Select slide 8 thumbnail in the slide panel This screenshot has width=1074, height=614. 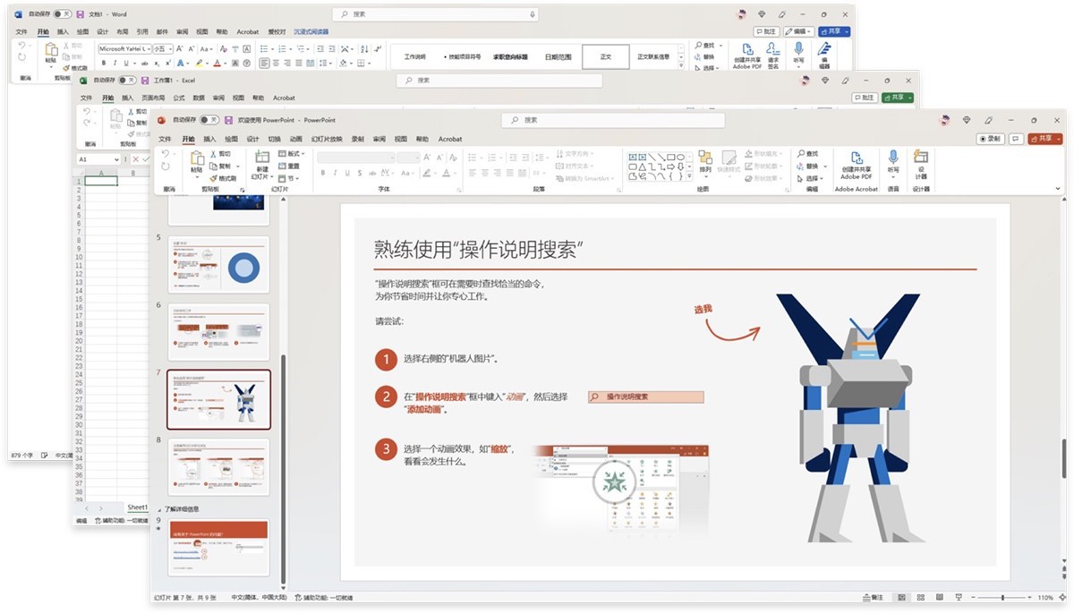pos(218,466)
